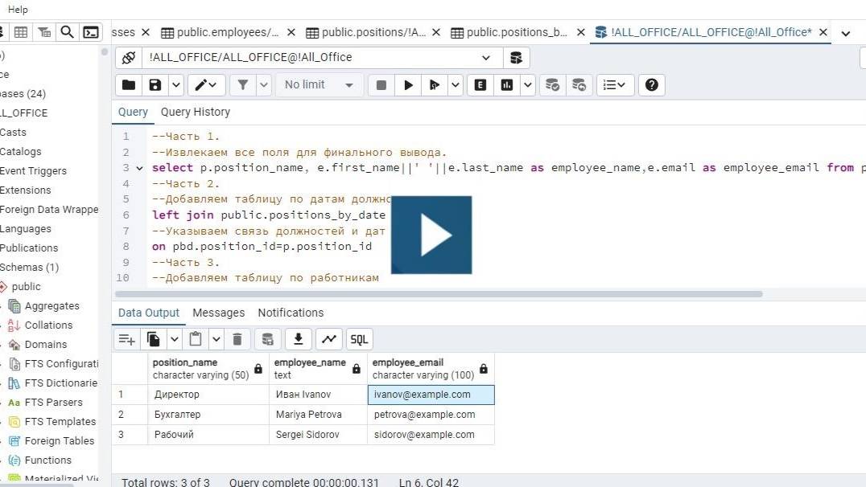Open the Macros list dropdown

(x=615, y=85)
